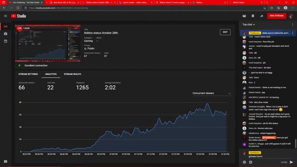Click the peak of the concurrent viewers chart
The height and width of the screenshot is (167, 297).
(x=207, y=104)
